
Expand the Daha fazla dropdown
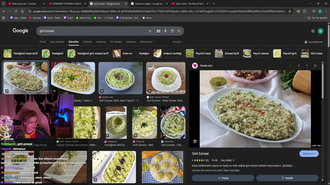147,42
